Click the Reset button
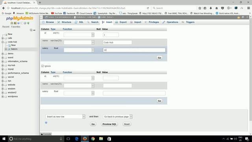Image resolution: width=252 pixels, height=142 pixels. pyautogui.click(x=127, y=124)
